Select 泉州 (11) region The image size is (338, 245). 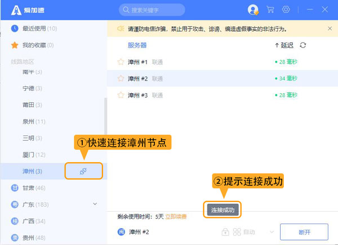coord(34,121)
